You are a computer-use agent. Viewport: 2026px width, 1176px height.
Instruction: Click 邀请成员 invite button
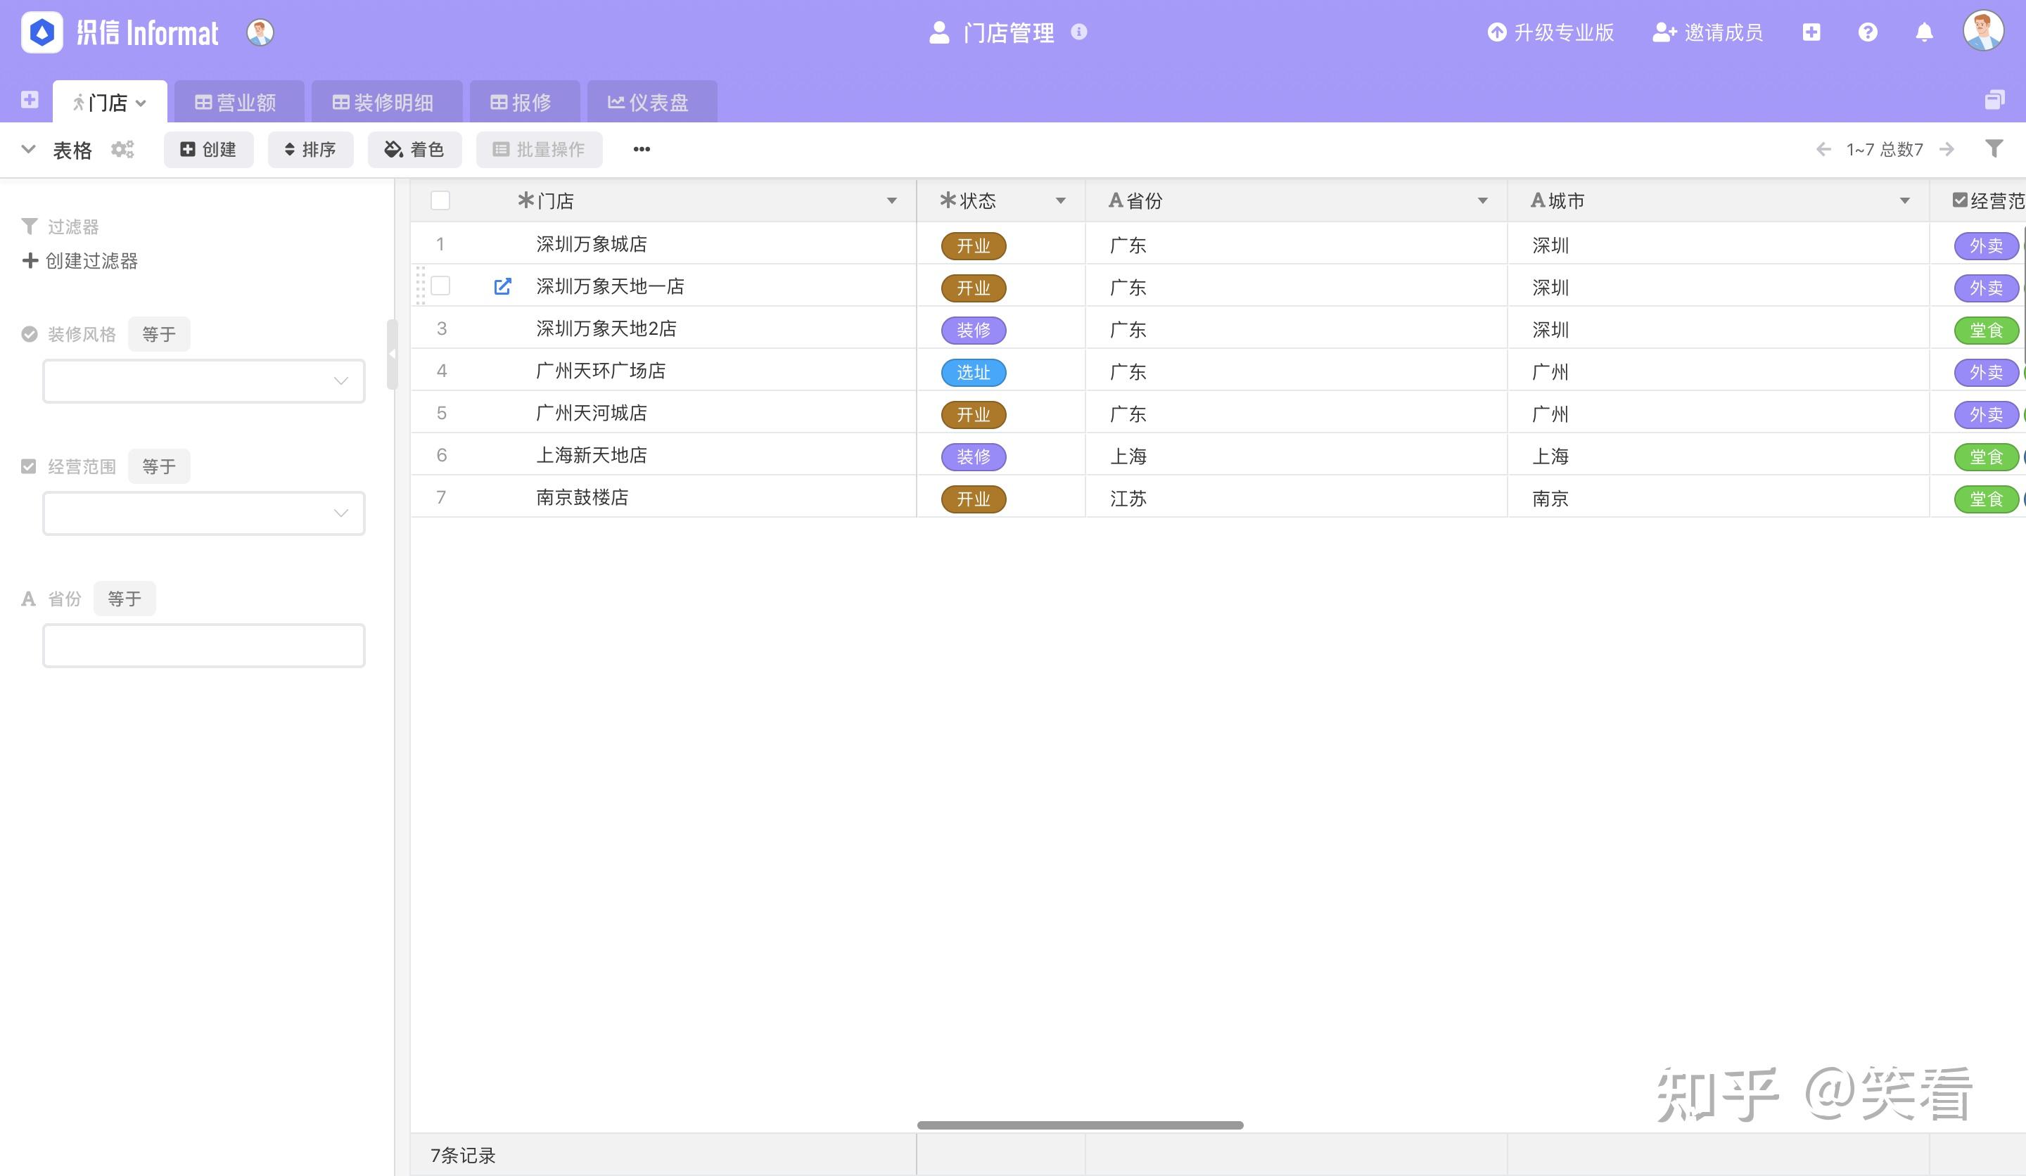point(1707,32)
